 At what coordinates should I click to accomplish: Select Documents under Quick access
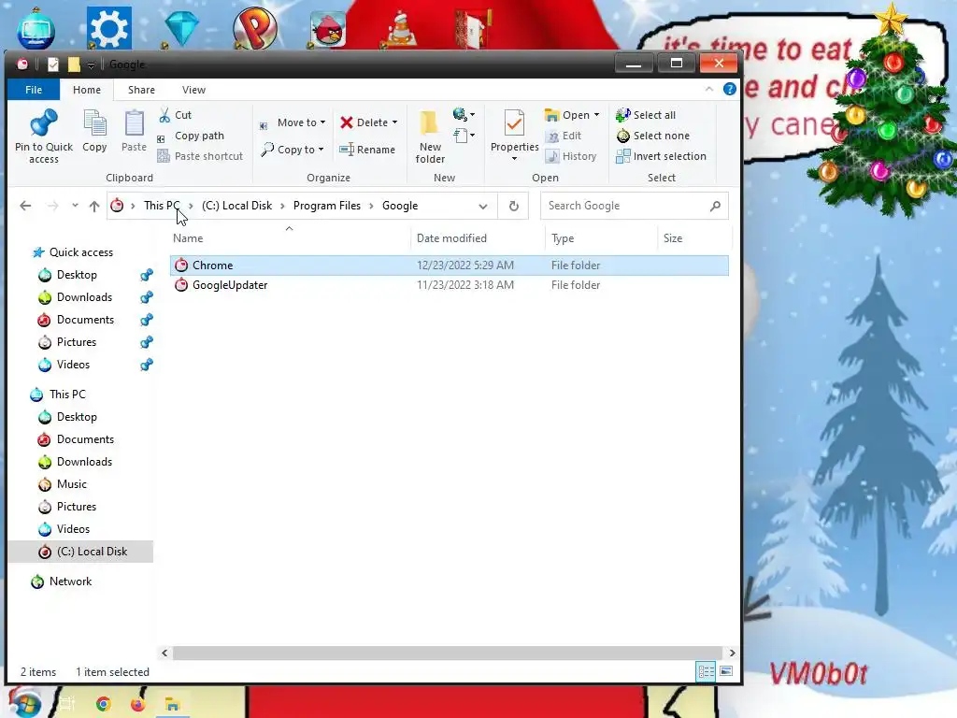pyautogui.click(x=85, y=320)
